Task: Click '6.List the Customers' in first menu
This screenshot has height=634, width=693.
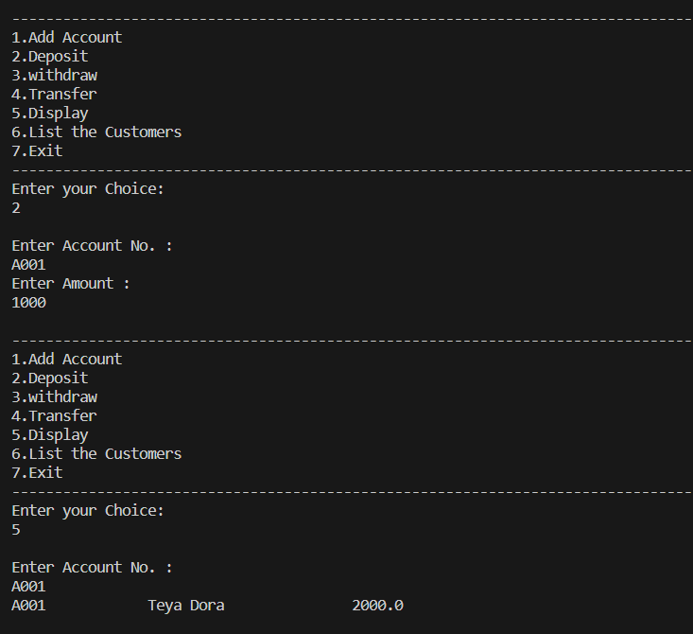Action: 96,132
